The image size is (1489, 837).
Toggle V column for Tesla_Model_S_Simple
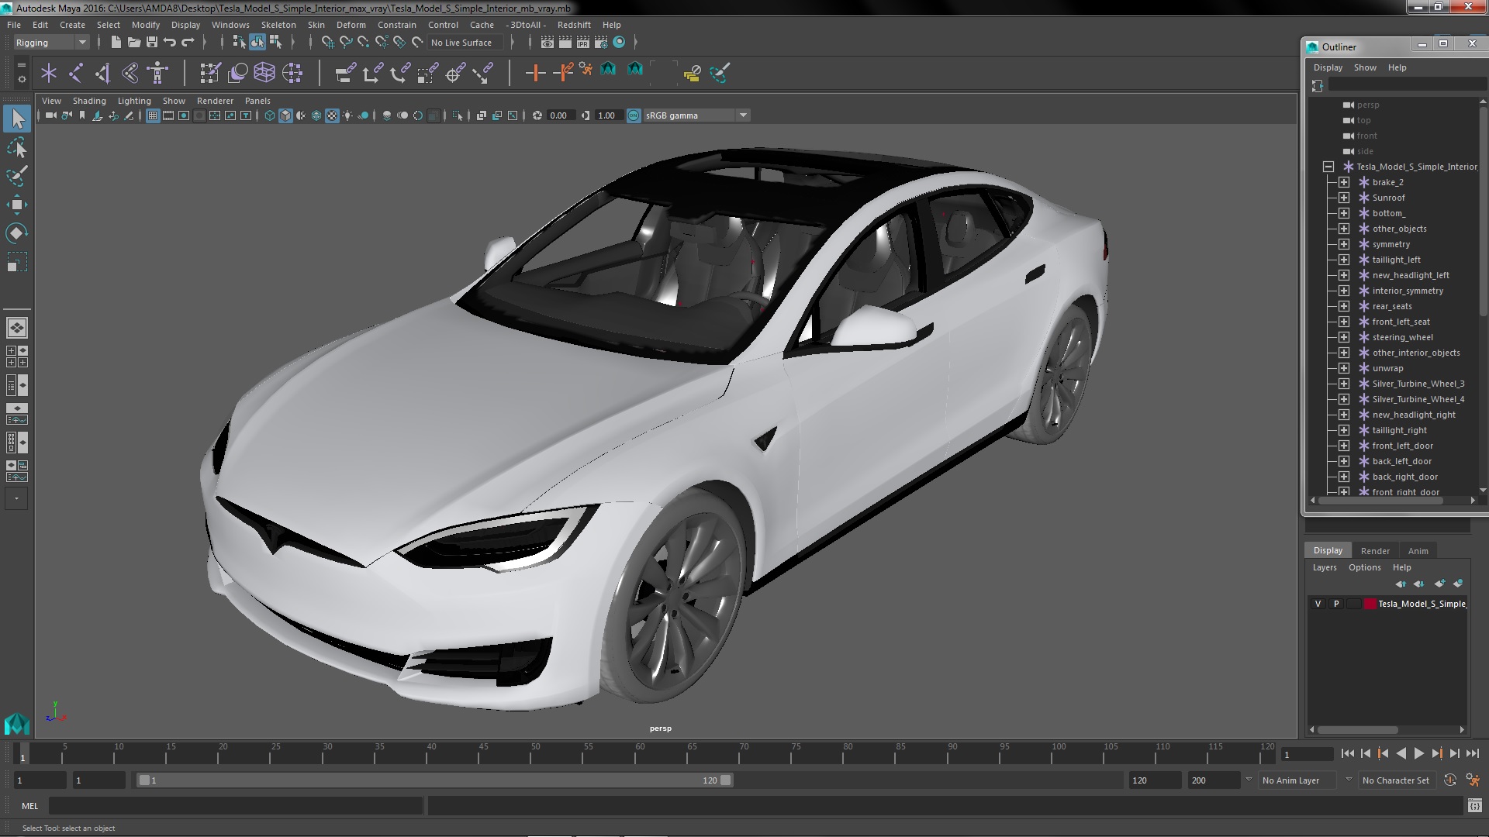tap(1318, 603)
